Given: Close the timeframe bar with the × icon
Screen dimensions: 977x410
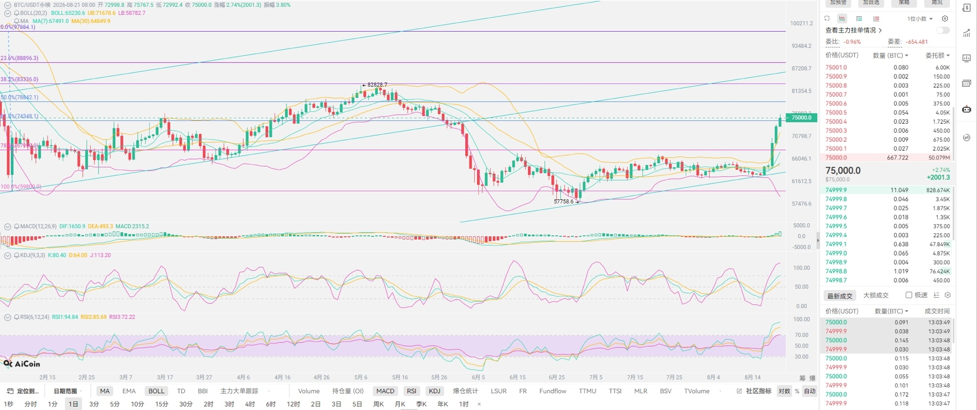Looking at the screenshot, I should (x=479, y=404).
